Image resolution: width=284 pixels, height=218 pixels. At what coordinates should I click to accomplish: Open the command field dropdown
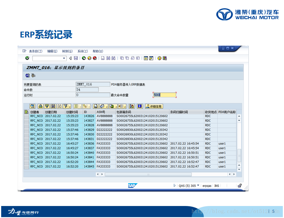click(x=64, y=58)
